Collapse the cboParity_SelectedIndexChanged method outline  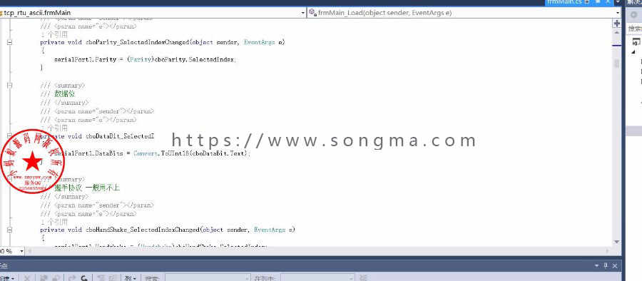9,42
